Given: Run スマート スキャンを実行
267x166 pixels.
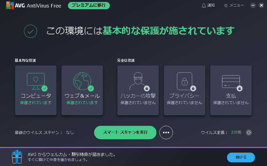Looking at the screenshot, I should pyautogui.click(x=125, y=133).
